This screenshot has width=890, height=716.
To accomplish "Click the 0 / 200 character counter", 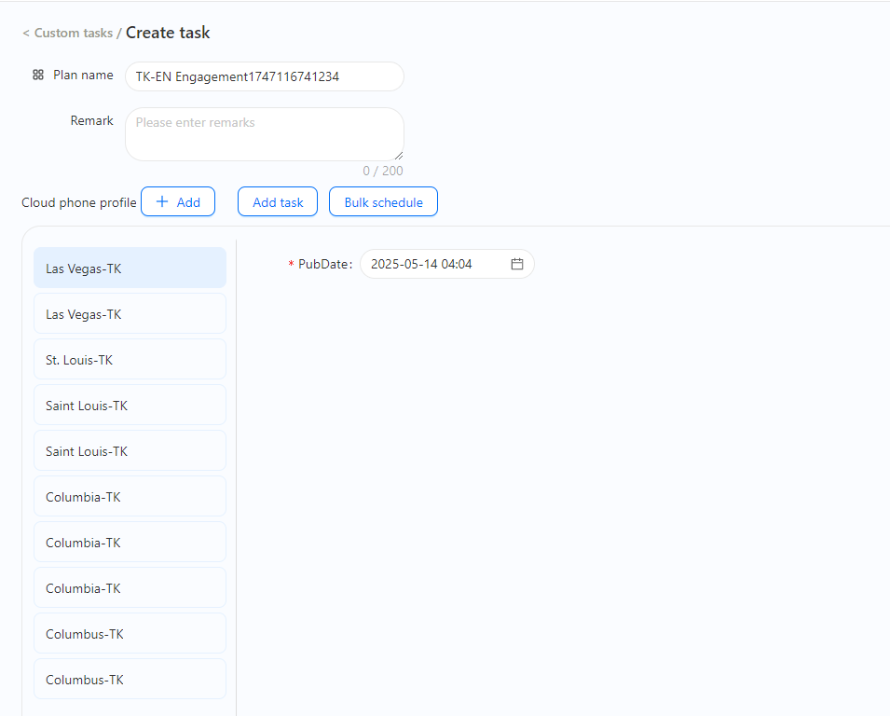I will coord(383,171).
